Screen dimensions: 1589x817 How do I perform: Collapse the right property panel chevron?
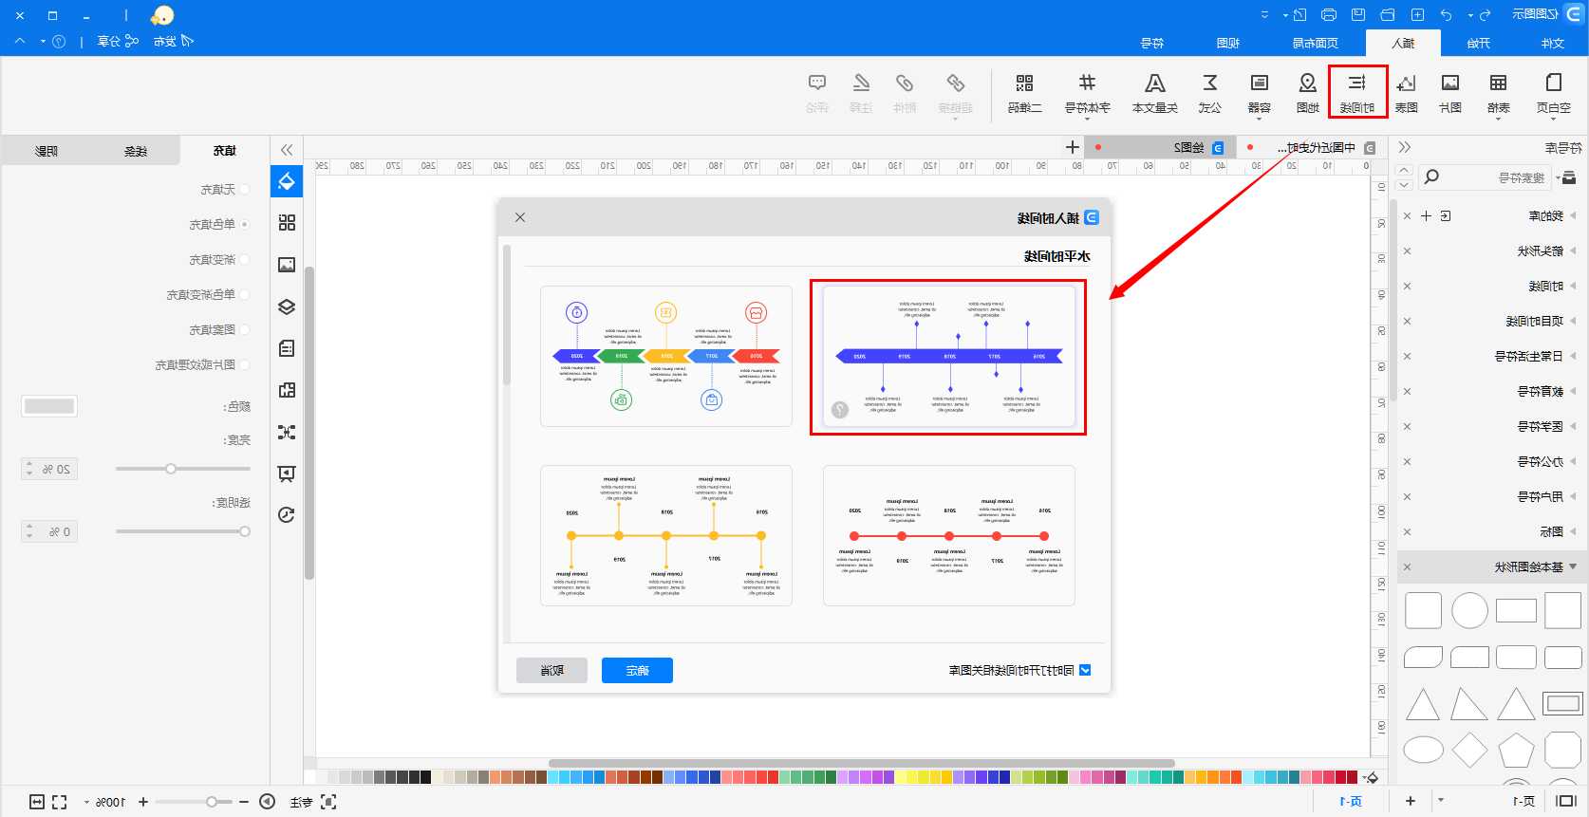[287, 150]
